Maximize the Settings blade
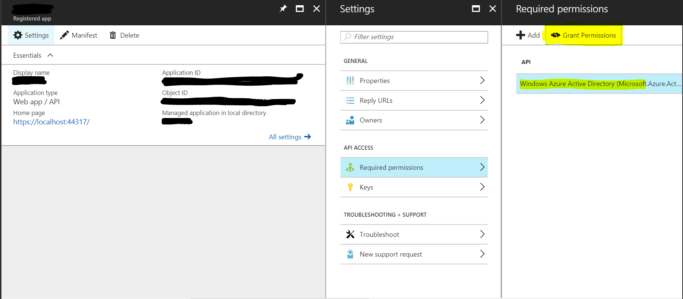Screen dimensions: 683x299 pos(476,9)
